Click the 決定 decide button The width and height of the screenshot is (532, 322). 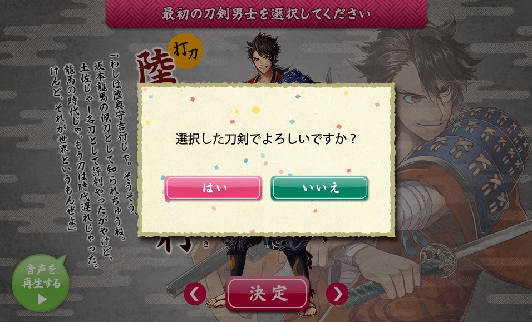coord(268,294)
